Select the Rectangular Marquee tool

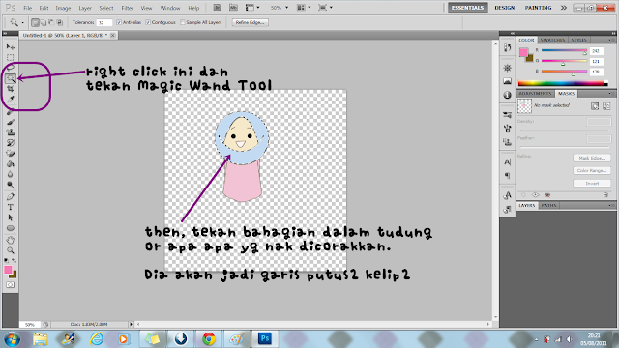point(11,58)
